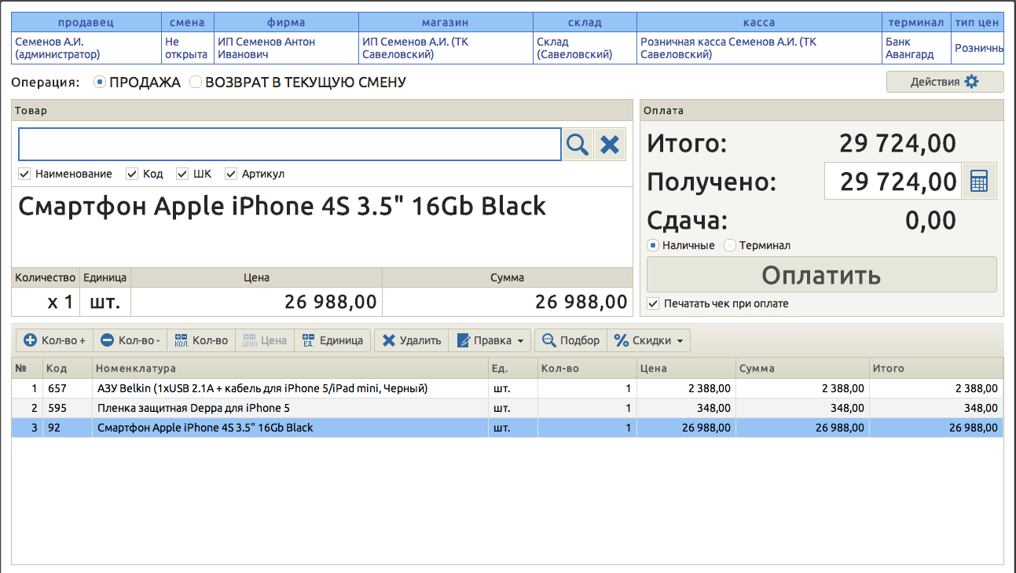Choose Наличные cash payment option

(x=653, y=245)
